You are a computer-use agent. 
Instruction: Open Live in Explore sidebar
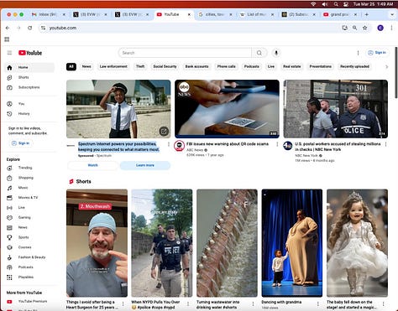(x=29, y=208)
